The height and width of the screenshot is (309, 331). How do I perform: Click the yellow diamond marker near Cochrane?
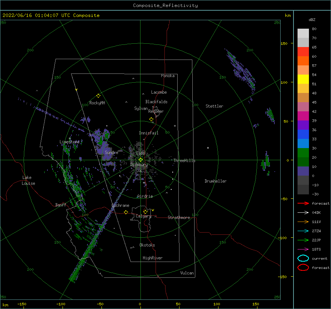coord(126,212)
